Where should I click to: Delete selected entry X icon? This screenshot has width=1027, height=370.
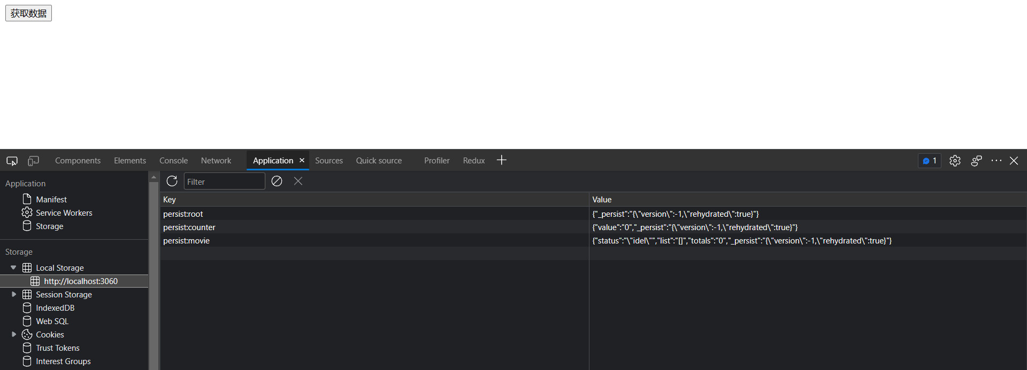298,181
